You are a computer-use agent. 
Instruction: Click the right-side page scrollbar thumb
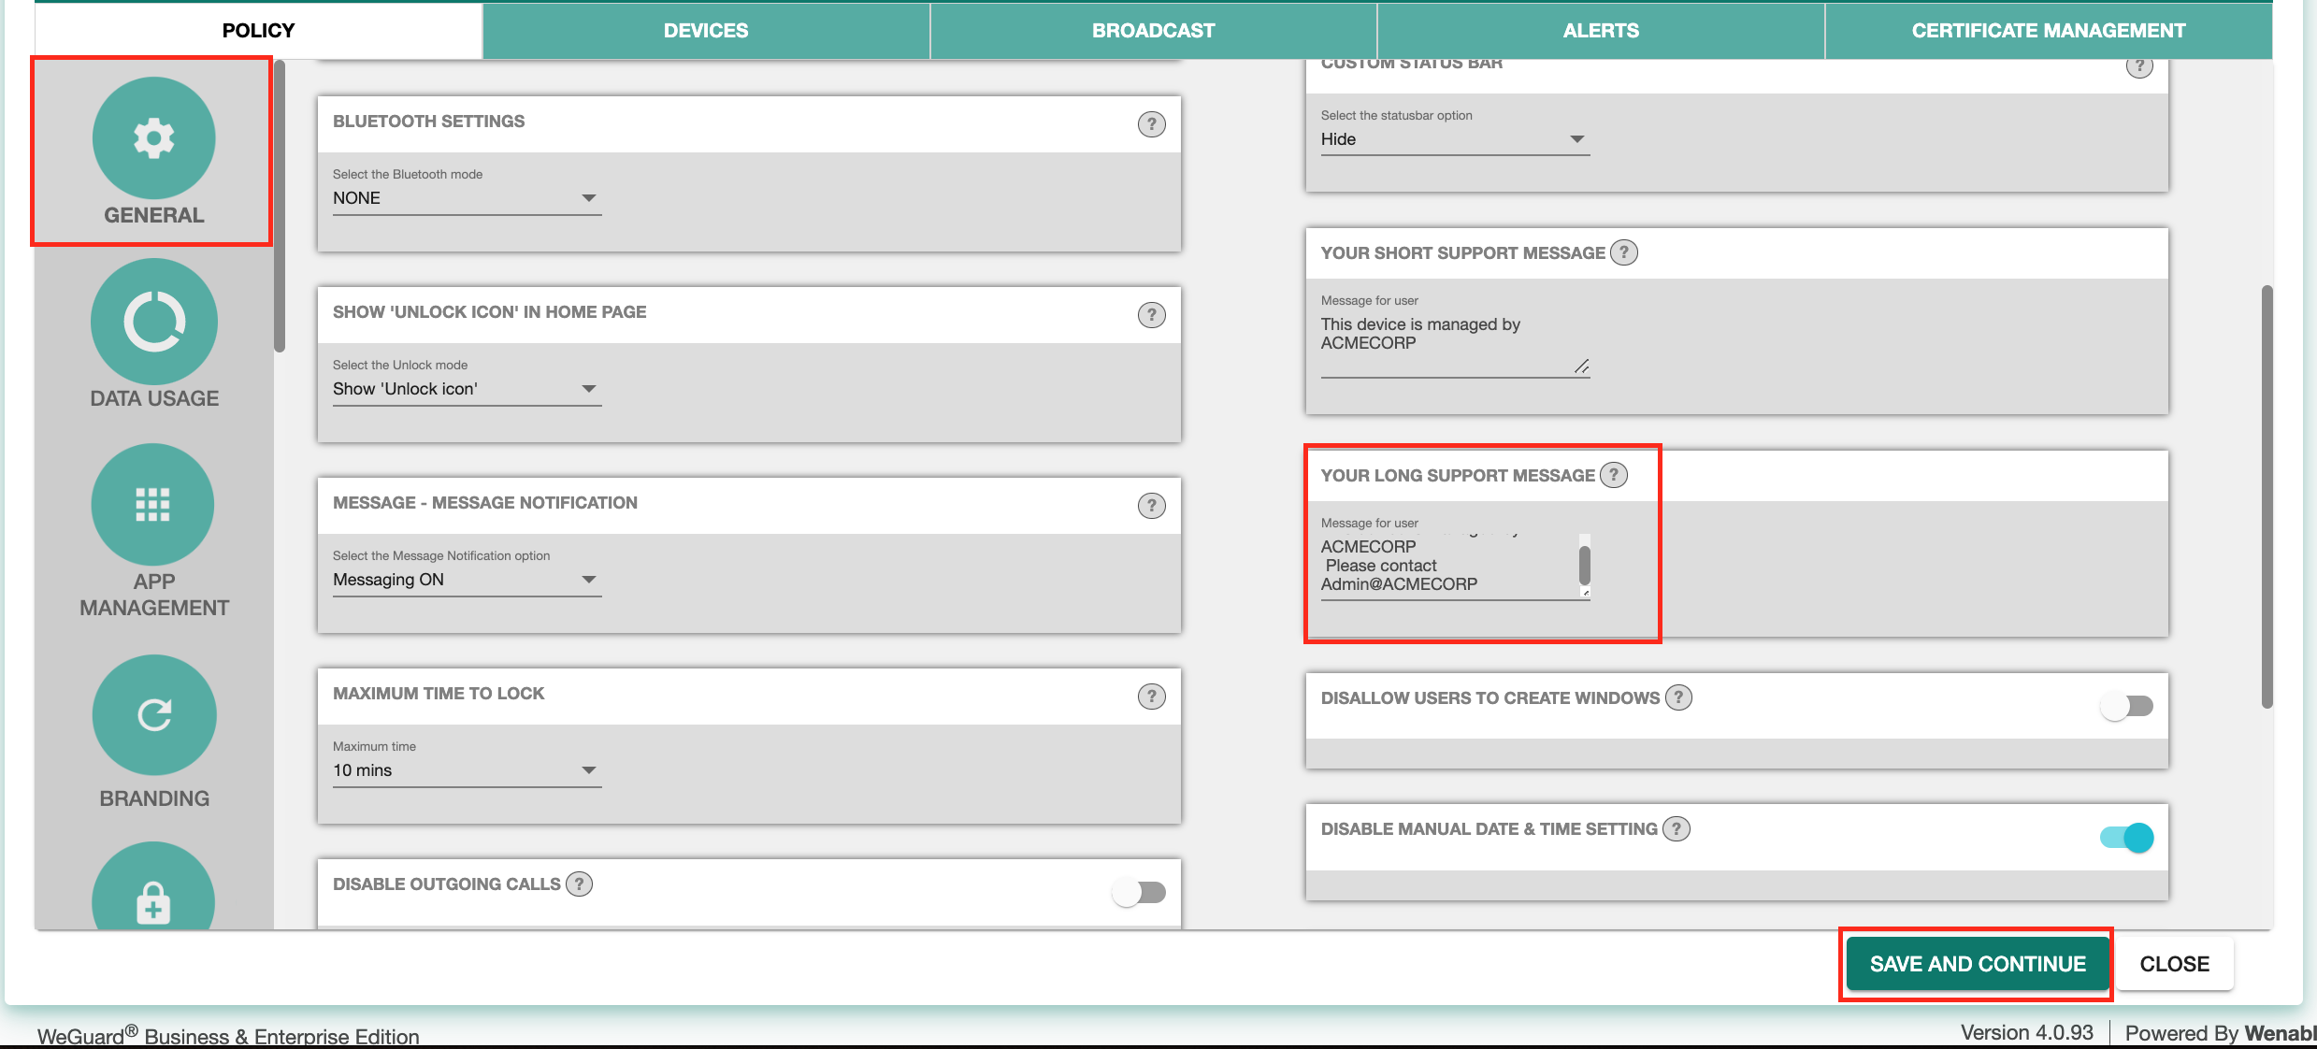[2267, 496]
